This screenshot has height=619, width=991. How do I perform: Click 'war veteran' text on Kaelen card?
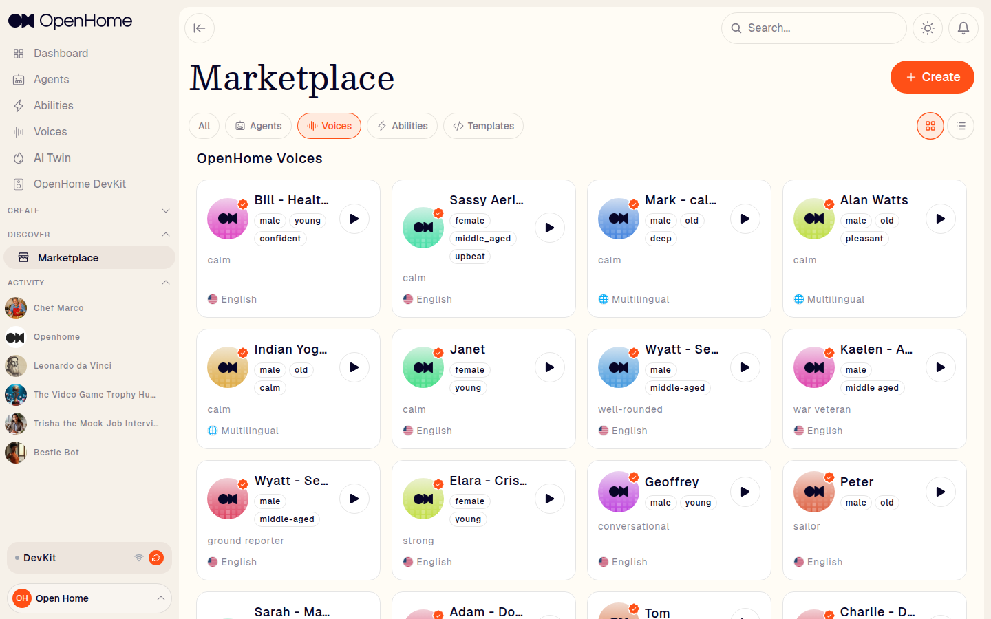(x=822, y=409)
